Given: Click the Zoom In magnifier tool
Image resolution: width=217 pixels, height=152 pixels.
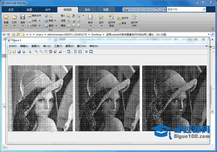Looking at the screenshot, I should (36, 52).
